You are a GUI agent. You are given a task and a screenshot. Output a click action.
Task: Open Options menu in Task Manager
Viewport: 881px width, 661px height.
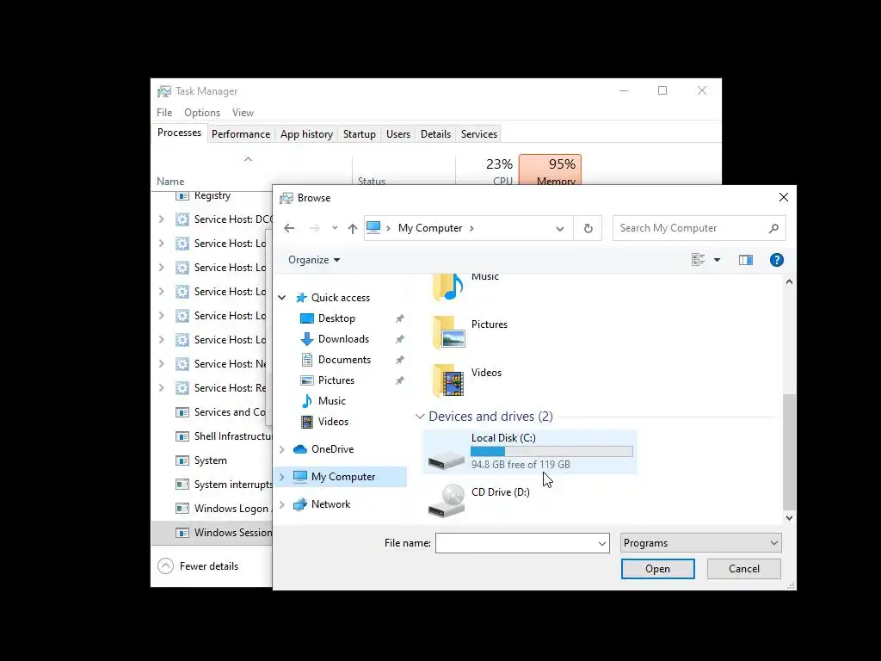coord(202,113)
